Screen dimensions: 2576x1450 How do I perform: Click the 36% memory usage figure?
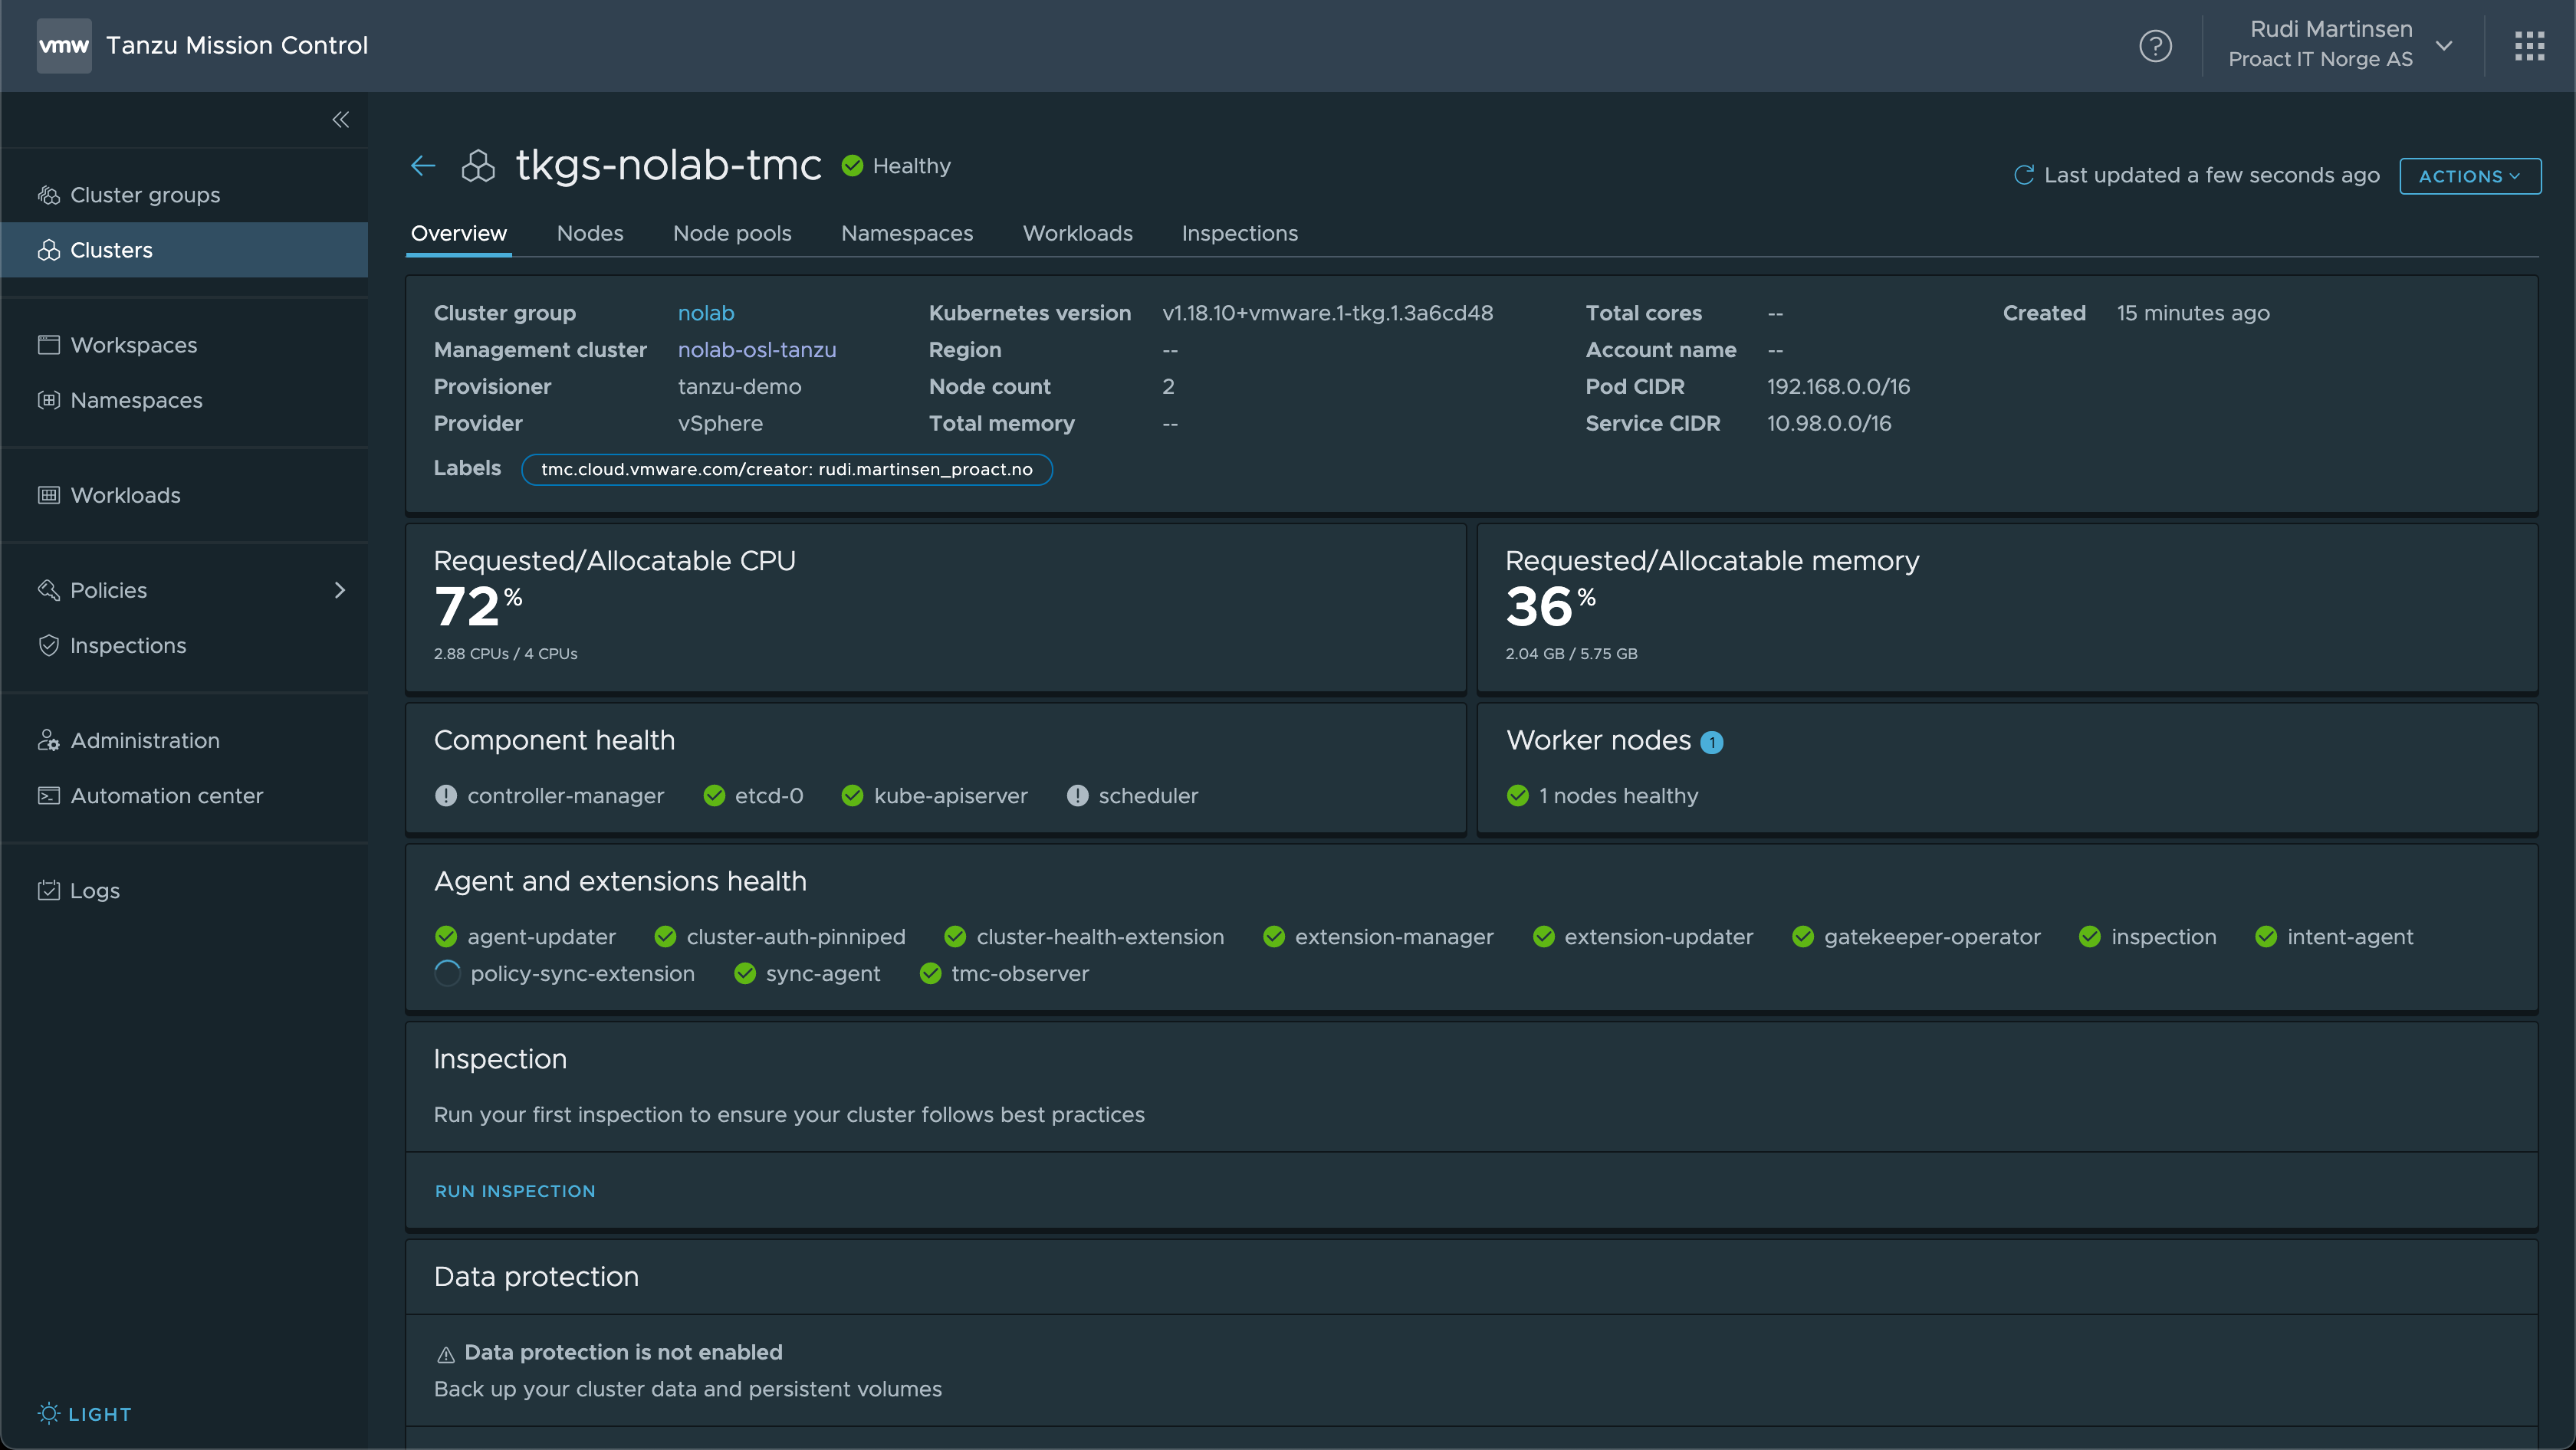[x=1550, y=608]
